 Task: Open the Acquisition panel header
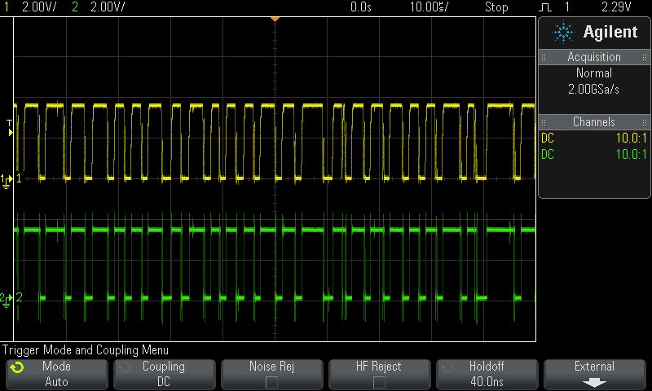593,57
